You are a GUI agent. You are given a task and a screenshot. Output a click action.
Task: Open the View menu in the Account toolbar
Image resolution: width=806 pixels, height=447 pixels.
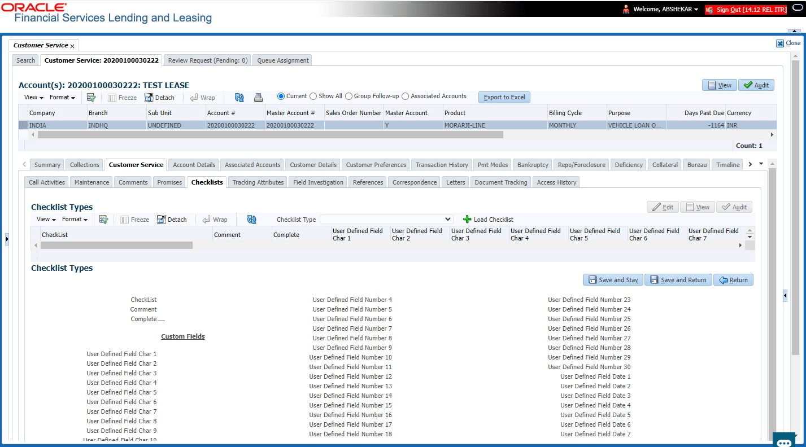tap(34, 98)
